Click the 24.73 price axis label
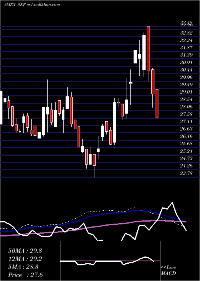The image size is (200, 281). (186, 159)
